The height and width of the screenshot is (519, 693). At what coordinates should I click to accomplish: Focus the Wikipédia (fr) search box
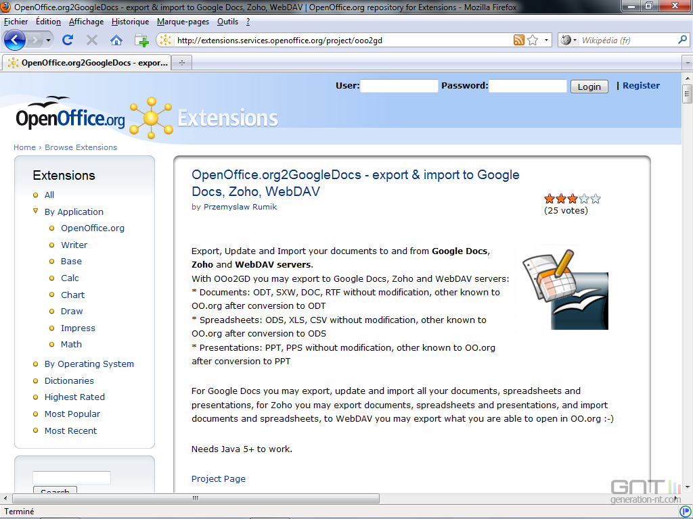(x=627, y=40)
